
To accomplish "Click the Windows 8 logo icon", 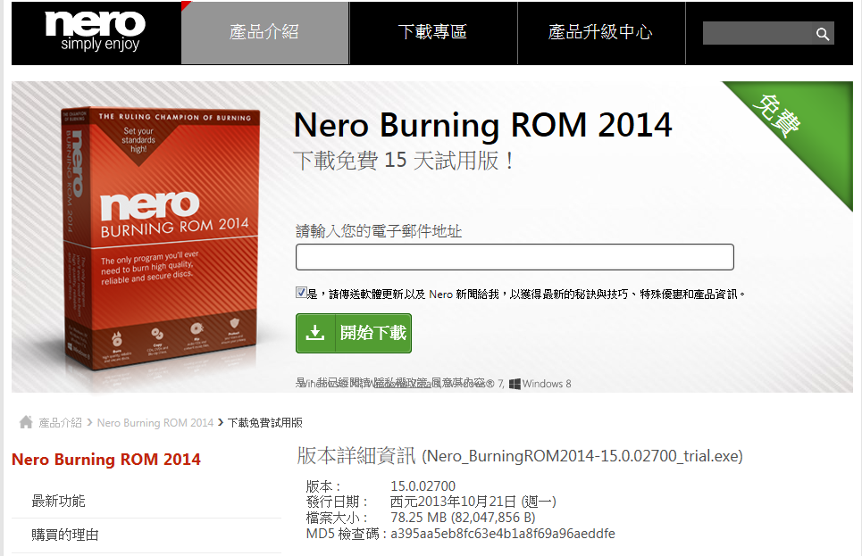I will (x=515, y=384).
